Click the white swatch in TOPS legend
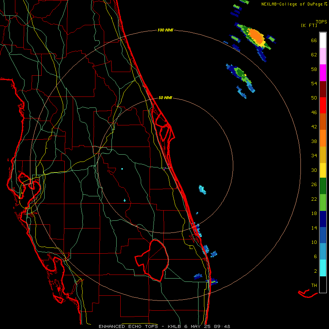The width and height of the screenshot is (329, 329). [x=323, y=40]
